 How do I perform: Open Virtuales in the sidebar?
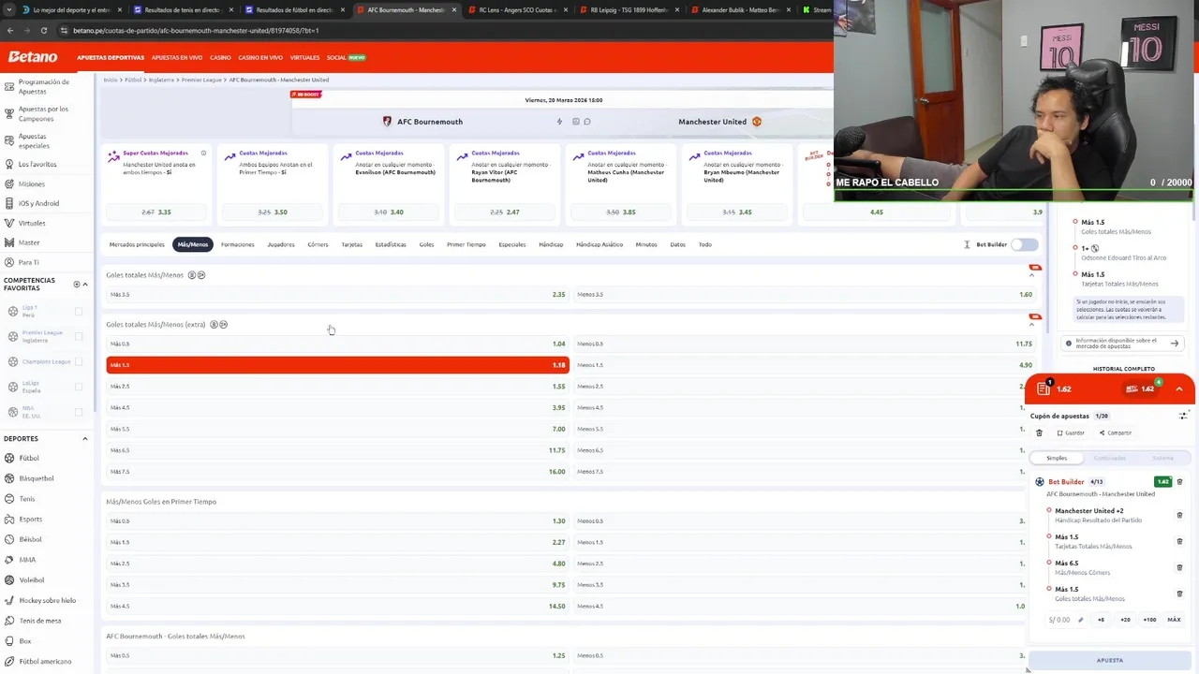[x=32, y=223]
